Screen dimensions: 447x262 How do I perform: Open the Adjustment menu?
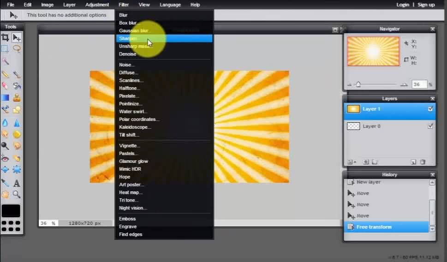(97, 5)
